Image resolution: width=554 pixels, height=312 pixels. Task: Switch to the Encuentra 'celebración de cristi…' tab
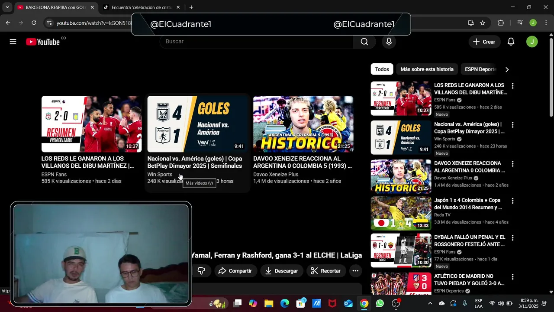click(x=142, y=7)
